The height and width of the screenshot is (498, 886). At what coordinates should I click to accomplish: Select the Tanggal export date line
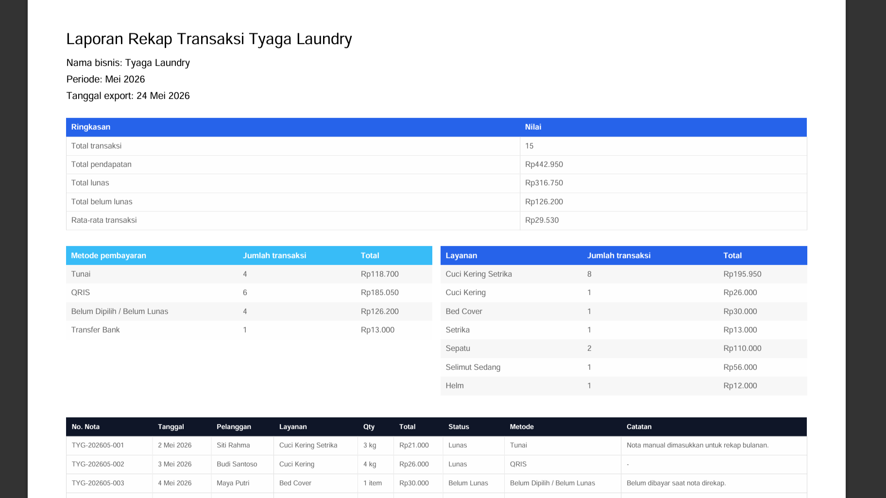[128, 96]
